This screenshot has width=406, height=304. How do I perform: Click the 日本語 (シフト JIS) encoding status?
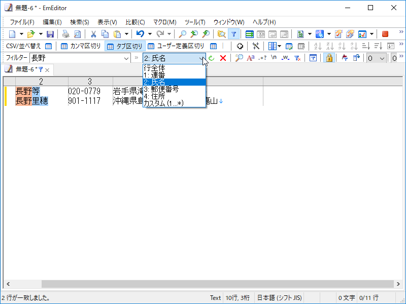point(280,298)
